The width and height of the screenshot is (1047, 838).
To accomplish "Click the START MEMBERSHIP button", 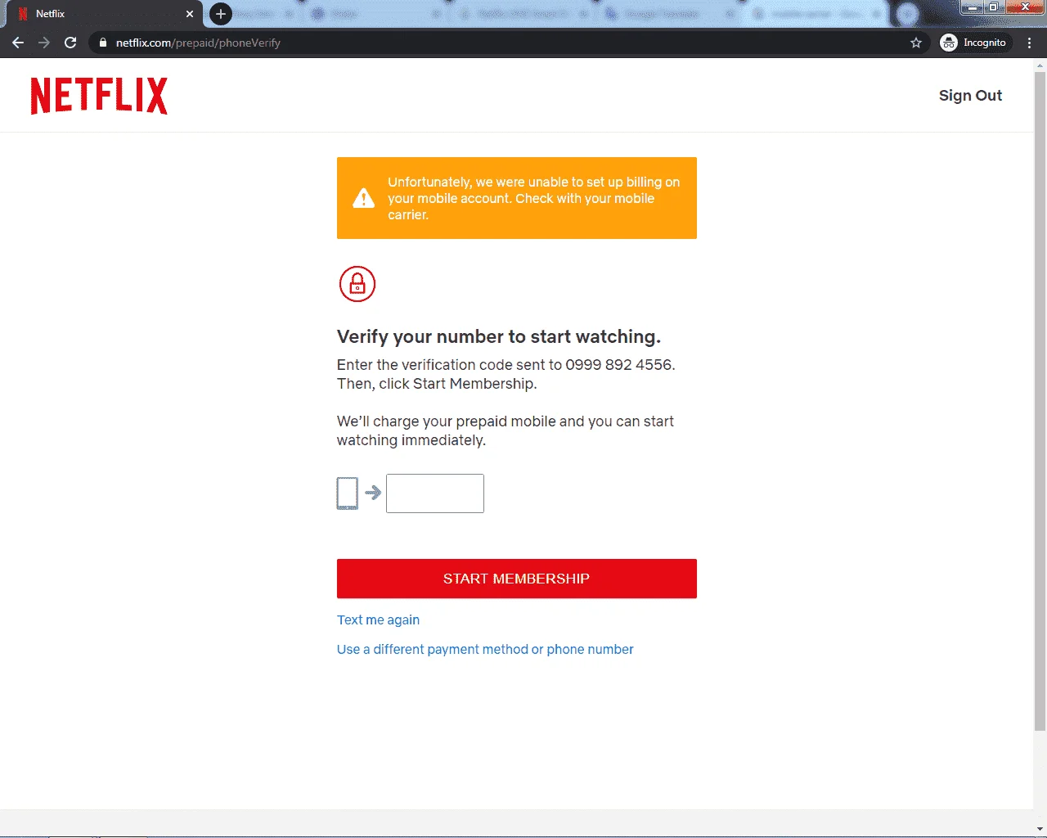I will pos(517,579).
